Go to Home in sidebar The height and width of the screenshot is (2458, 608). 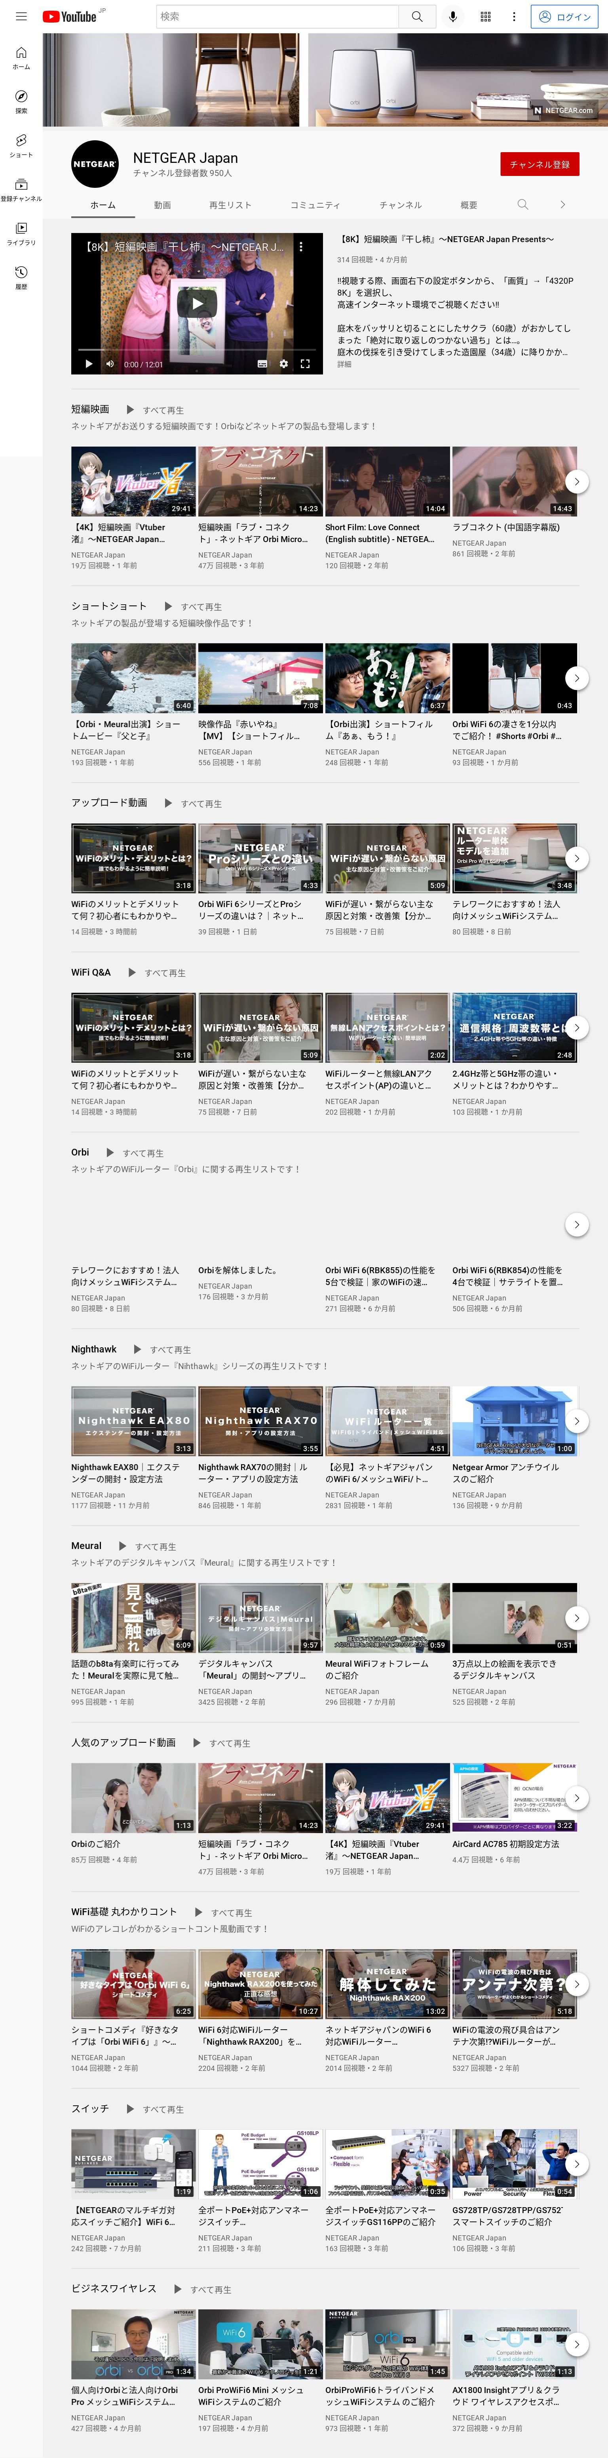pyautogui.click(x=21, y=58)
